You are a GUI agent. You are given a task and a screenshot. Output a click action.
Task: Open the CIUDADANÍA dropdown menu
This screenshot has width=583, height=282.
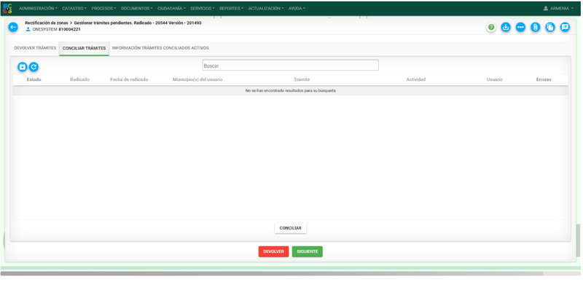tap(171, 8)
